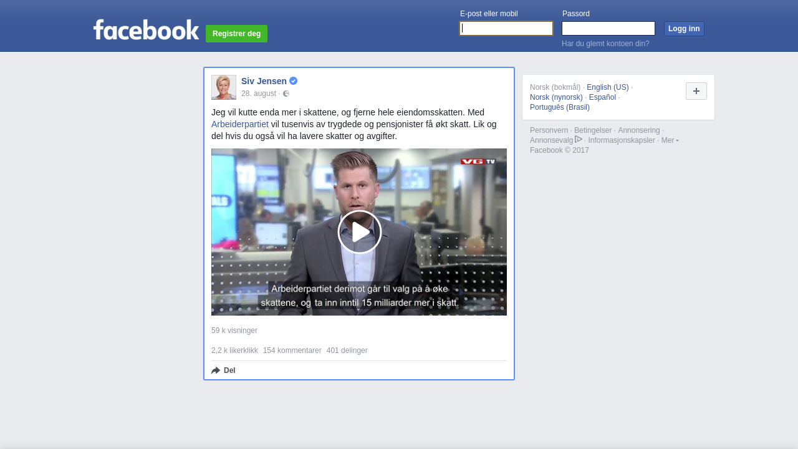The height and width of the screenshot is (449, 798).
Task: Focus the Passord input field
Action: [x=608, y=29]
